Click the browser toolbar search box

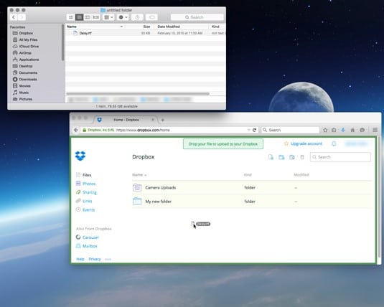(x=291, y=130)
